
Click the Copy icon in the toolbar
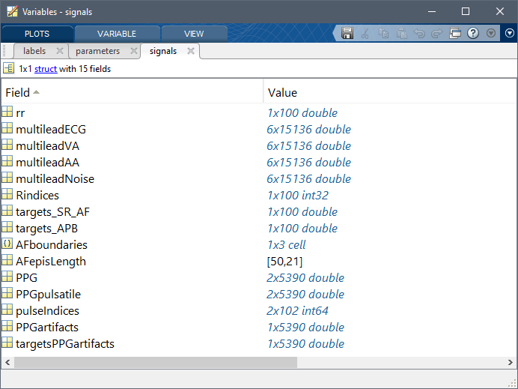pyautogui.click(x=383, y=33)
